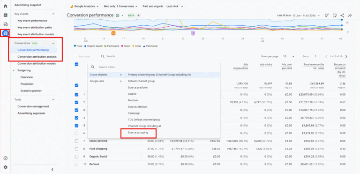Open the Rows per page dropdown
This screenshot has height=174, width=360.
pos(289,57)
